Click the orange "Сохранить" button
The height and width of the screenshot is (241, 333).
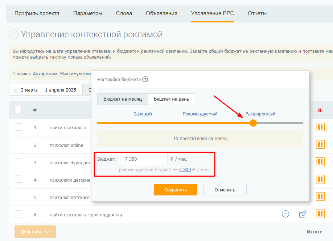click(176, 190)
